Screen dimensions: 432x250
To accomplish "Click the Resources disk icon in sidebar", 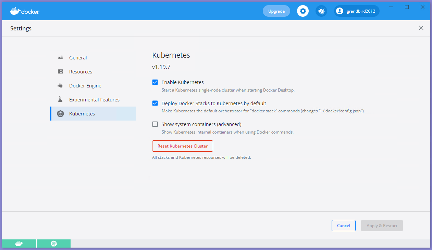I will pos(61,72).
